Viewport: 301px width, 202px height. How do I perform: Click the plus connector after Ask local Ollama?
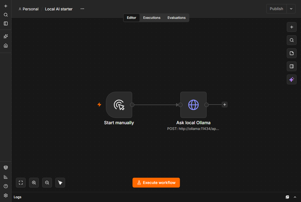tap(225, 105)
